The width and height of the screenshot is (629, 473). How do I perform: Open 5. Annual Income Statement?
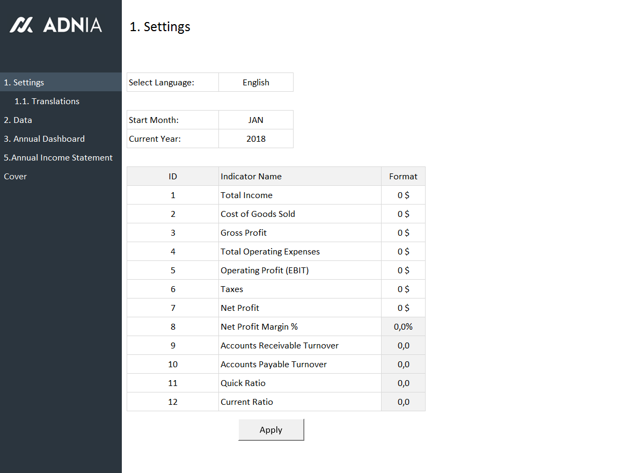pyautogui.click(x=58, y=158)
